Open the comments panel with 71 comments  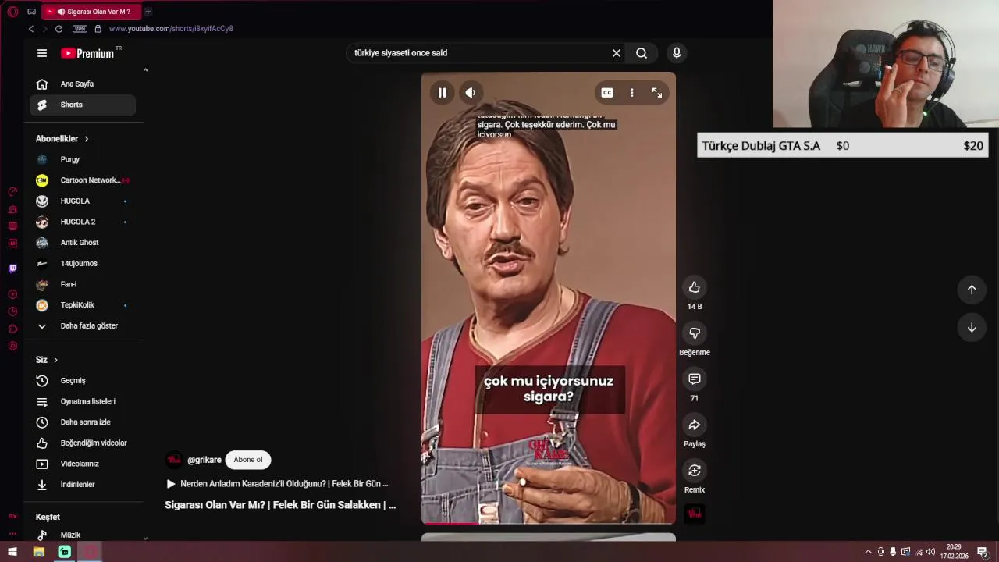tap(695, 379)
